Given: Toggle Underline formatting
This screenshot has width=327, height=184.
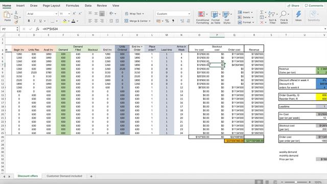Looking at the screenshot, I should (40, 21).
